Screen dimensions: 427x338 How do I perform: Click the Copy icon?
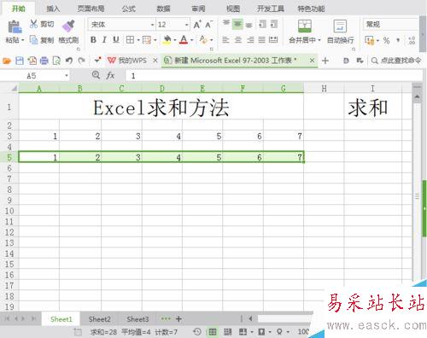point(33,40)
